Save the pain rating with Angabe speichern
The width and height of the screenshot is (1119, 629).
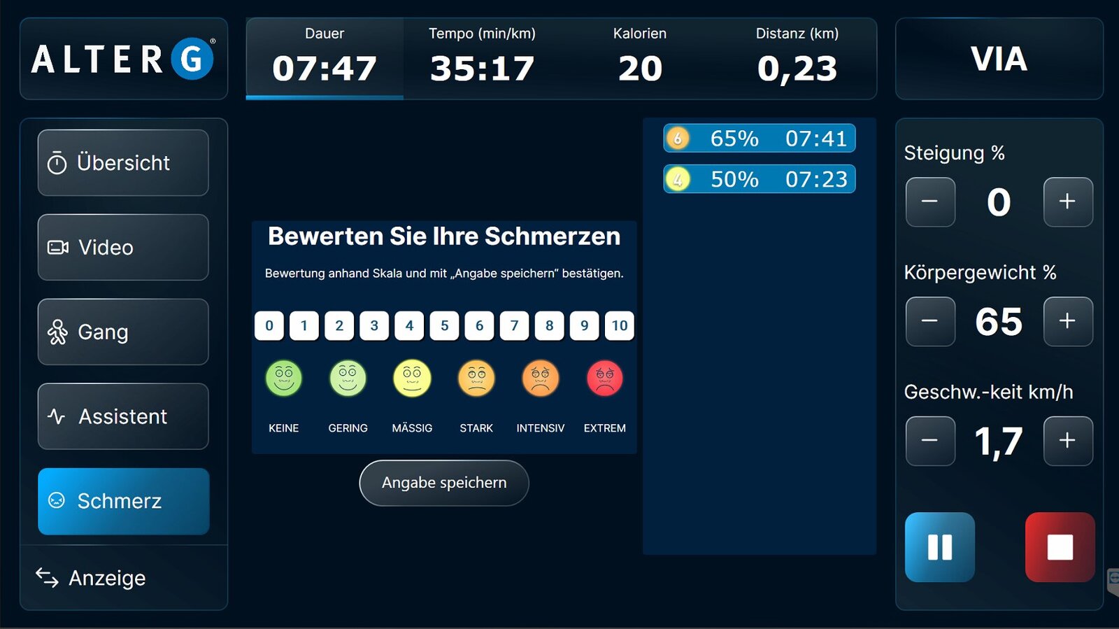pyautogui.click(x=444, y=483)
